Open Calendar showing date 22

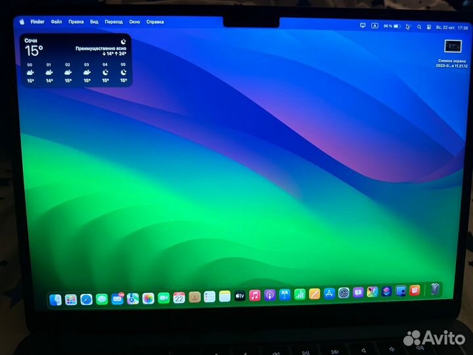(179, 298)
